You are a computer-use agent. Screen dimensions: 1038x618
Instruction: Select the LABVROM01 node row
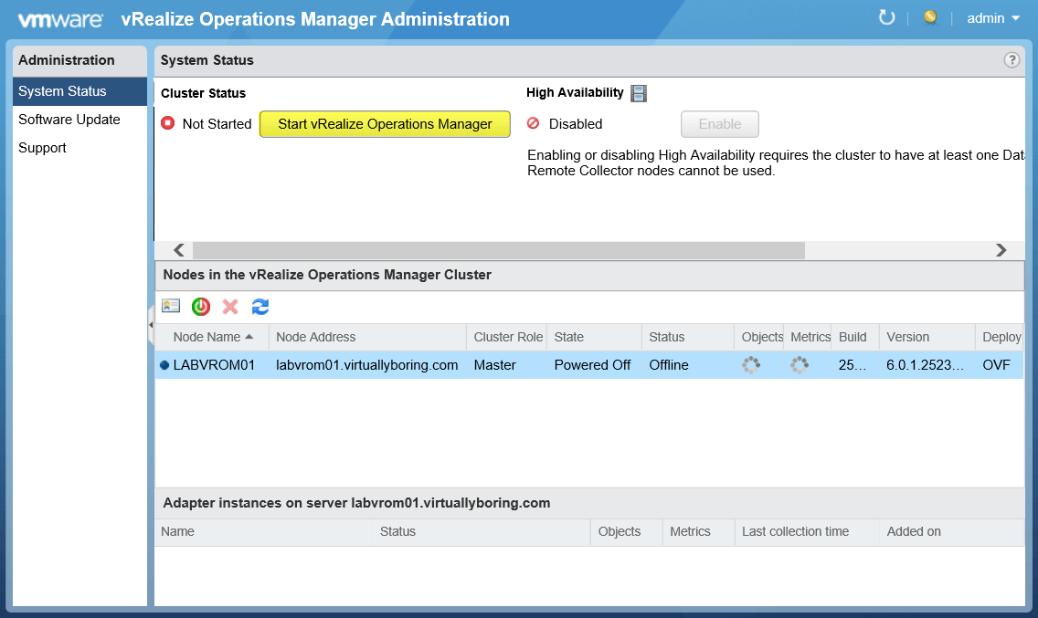click(x=589, y=365)
